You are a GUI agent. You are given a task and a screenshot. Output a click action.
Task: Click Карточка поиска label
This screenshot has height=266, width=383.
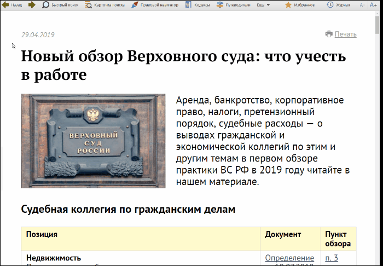(109, 5)
